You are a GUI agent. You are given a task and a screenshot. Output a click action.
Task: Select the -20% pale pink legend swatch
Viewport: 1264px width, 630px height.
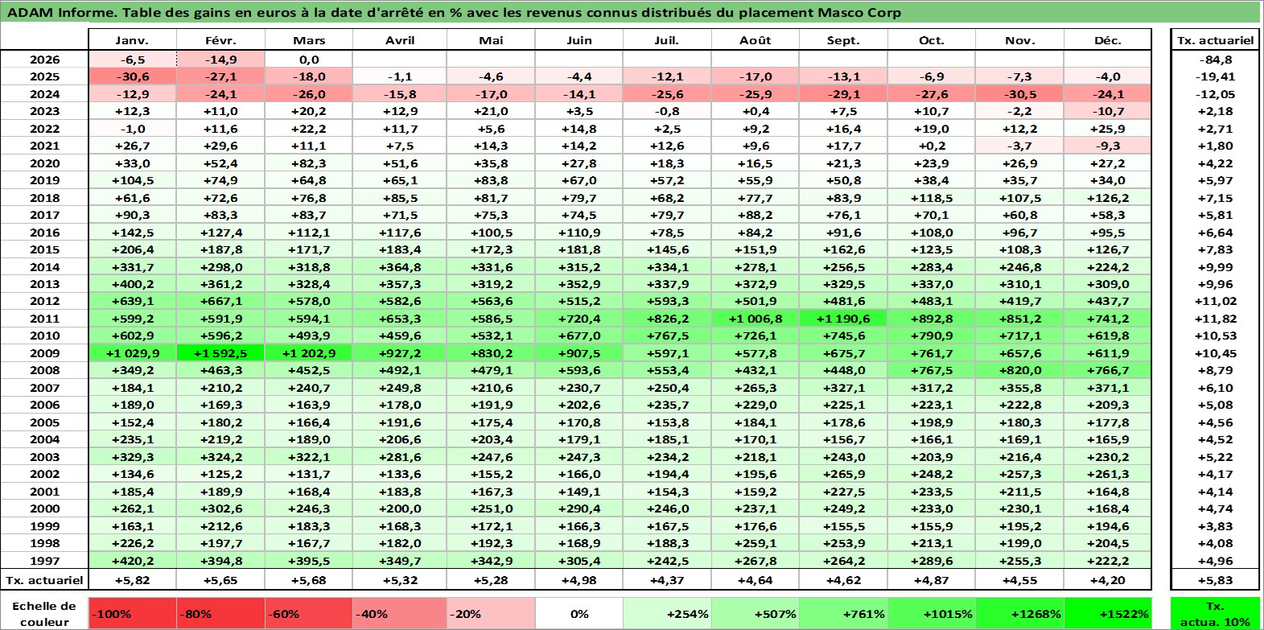491,613
